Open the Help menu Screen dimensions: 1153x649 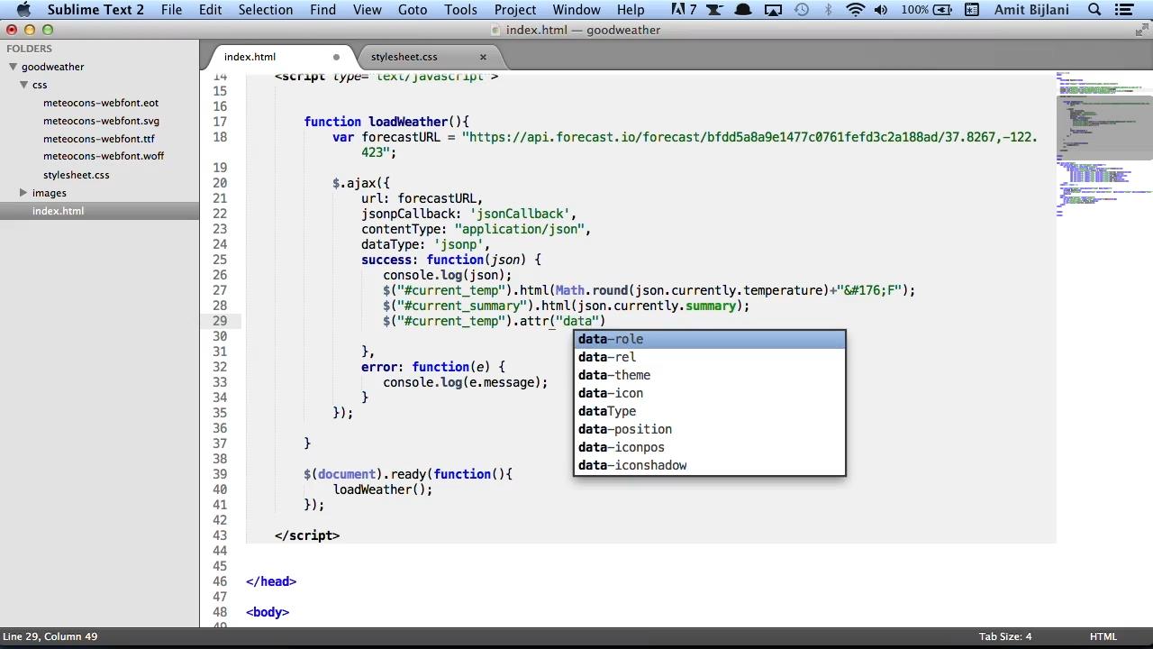point(631,10)
